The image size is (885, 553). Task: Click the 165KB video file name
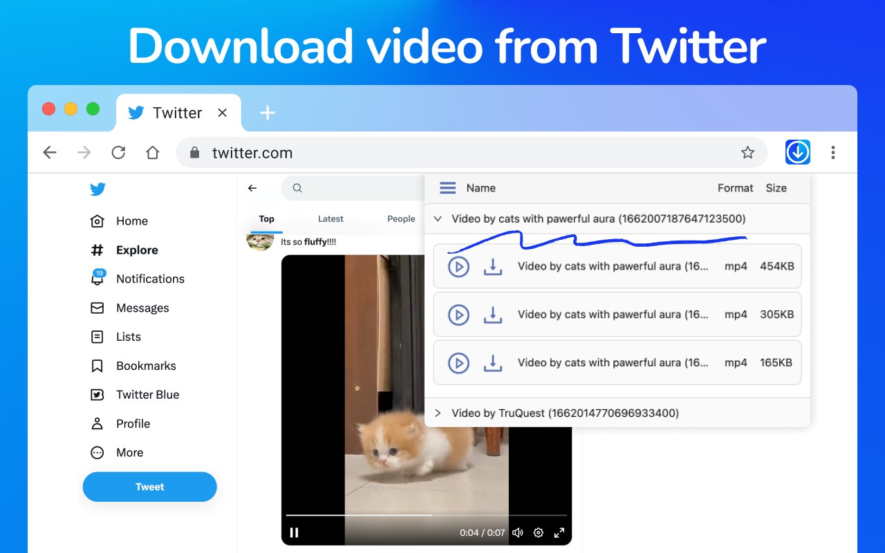pyautogui.click(x=613, y=363)
